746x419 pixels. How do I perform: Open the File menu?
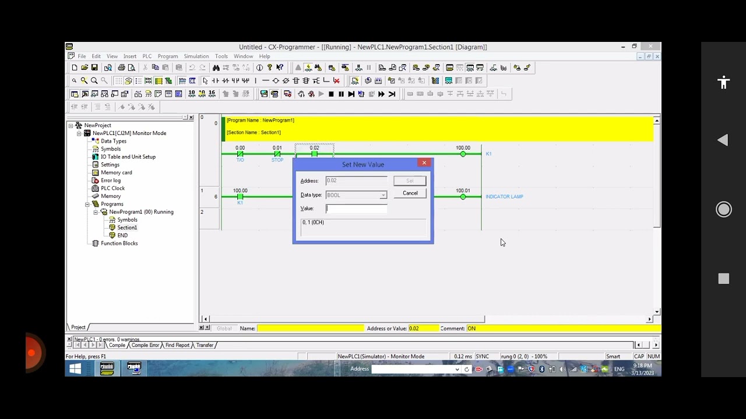[x=82, y=56]
